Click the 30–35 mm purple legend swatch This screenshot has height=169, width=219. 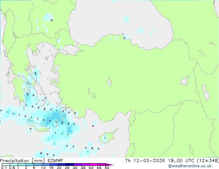(77, 165)
